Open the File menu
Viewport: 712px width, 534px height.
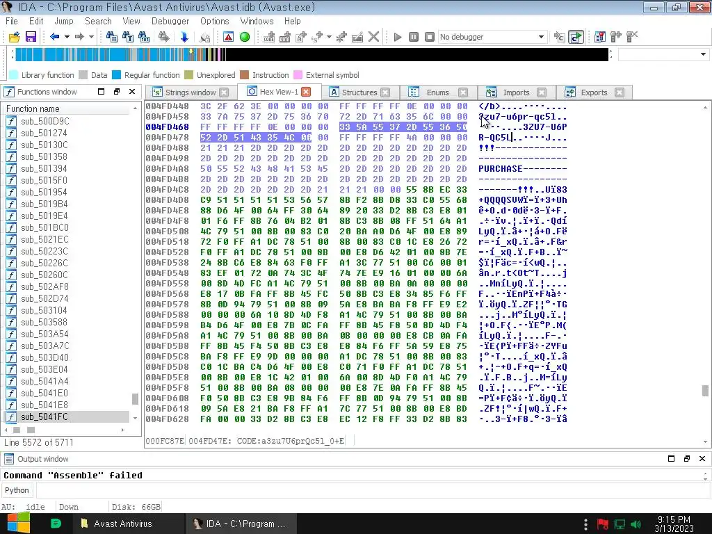tap(12, 21)
